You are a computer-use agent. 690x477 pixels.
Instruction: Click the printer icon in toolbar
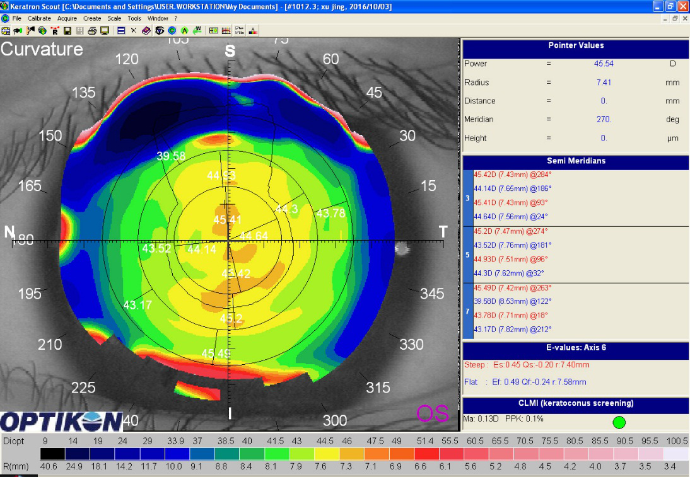click(92, 31)
